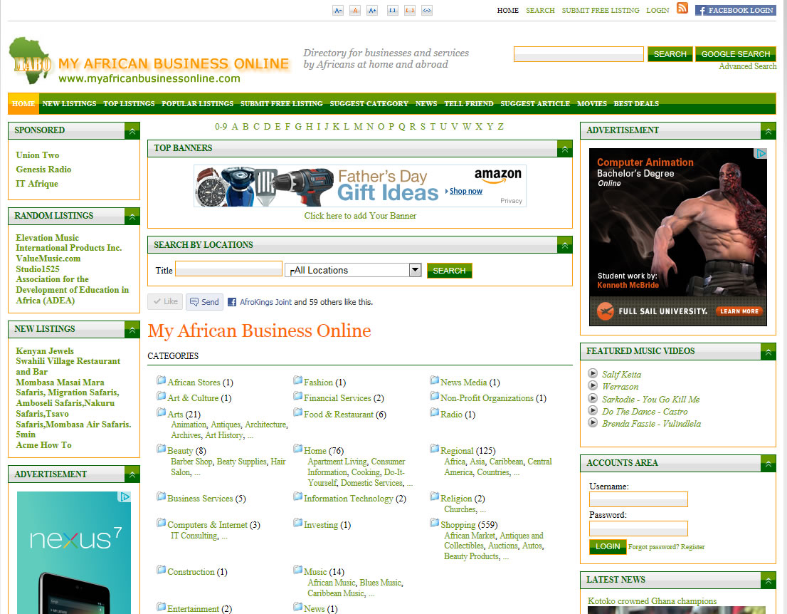This screenshot has width=787, height=614.
Task: Play Sarkodie - You Go Kill Me icon
Action: coord(593,398)
